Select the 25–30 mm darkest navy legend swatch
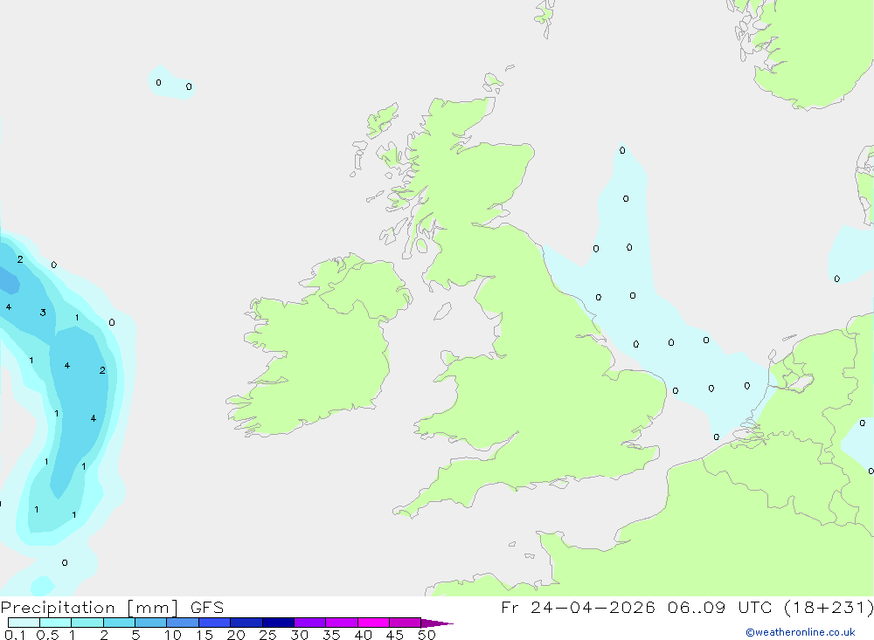Screen dimensions: 874x640 pyautogui.click(x=278, y=623)
